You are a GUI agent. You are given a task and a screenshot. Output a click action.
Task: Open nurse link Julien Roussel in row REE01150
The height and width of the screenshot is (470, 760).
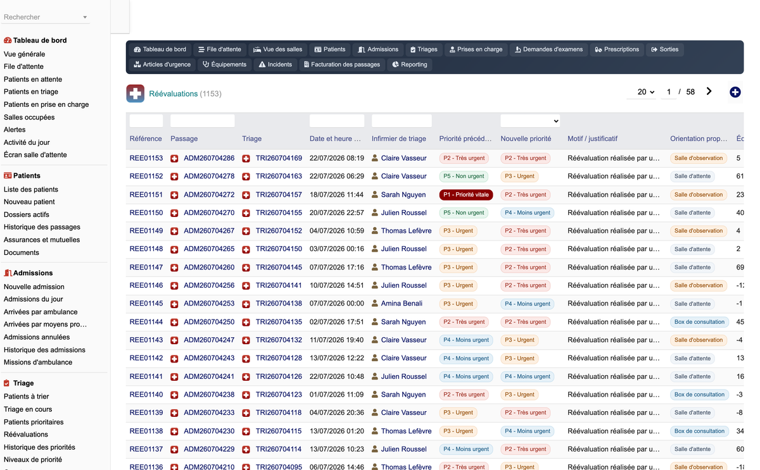point(404,213)
